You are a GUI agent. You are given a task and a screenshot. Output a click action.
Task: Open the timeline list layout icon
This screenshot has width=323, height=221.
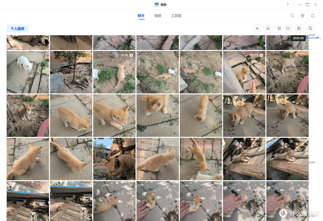[x=299, y=29]
